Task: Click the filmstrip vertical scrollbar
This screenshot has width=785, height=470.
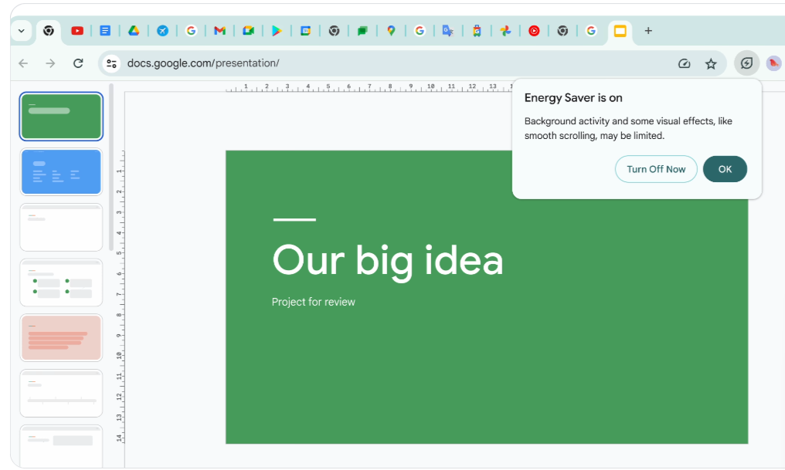Action: (x=111, y=167)
